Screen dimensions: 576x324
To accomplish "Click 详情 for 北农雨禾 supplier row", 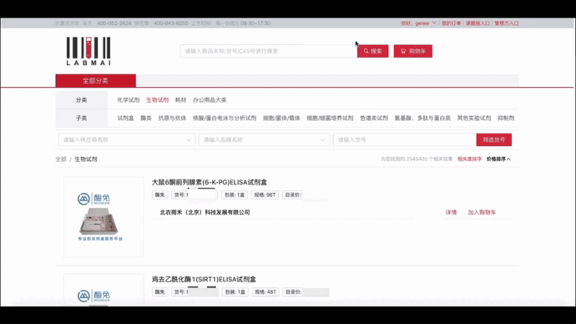I will [x=451, y=212].
